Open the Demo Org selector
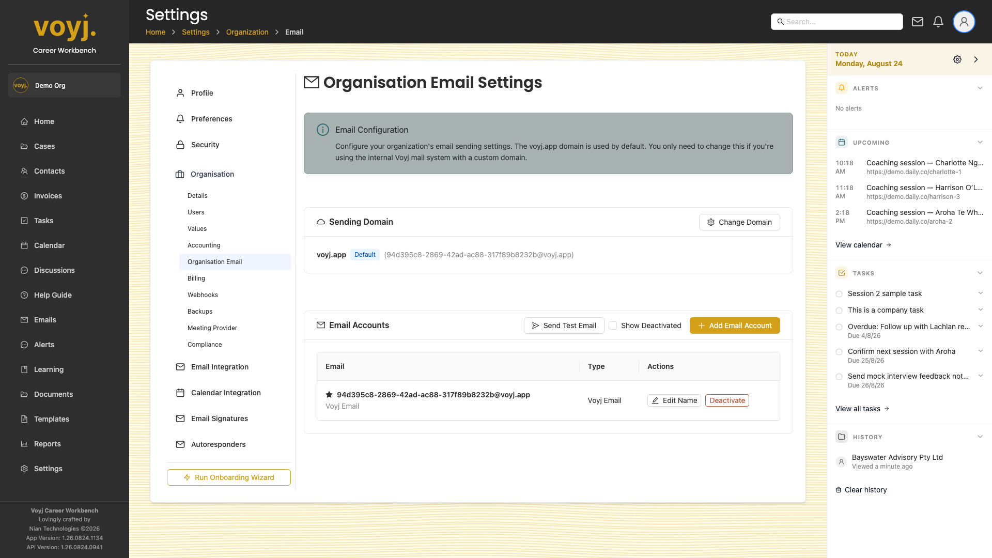The height and width of the screenshot is (558, 992). (65, 85)
